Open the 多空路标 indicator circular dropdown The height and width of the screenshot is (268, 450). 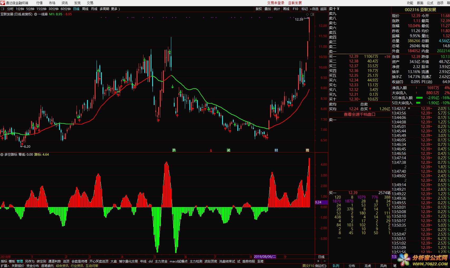click(2, 155)
